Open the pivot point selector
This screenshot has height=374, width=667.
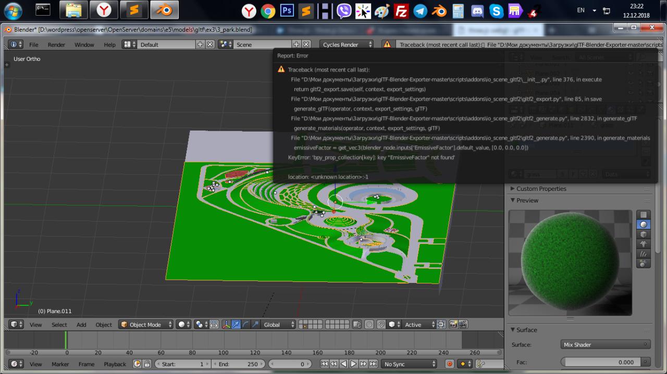tap(201, 325)
